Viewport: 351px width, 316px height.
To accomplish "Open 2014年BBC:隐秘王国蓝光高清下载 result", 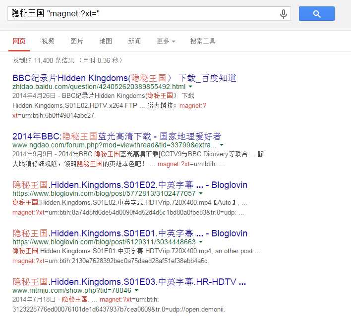I will 117,136.
